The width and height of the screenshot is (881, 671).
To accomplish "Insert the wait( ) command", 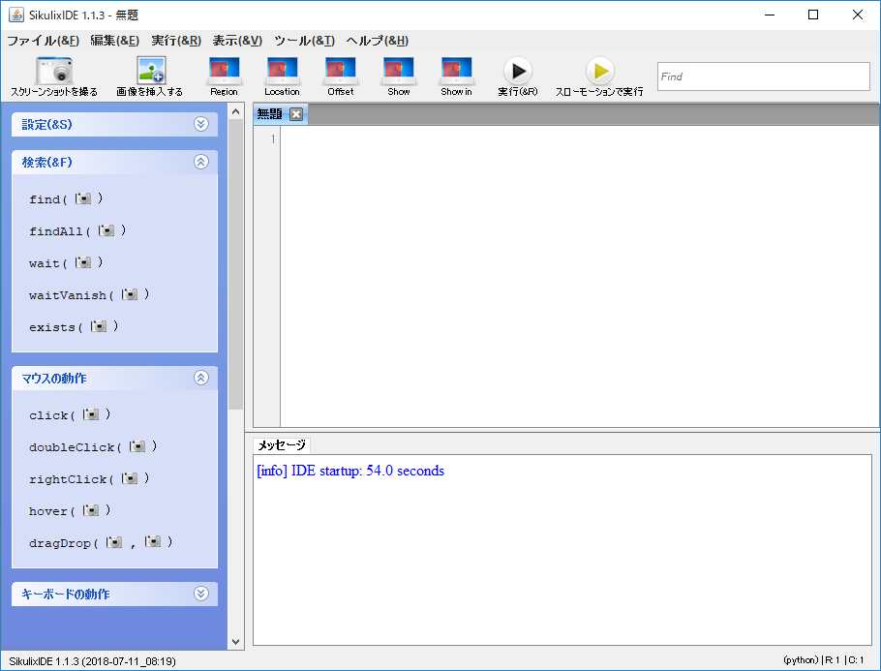I will coord(66,263).
